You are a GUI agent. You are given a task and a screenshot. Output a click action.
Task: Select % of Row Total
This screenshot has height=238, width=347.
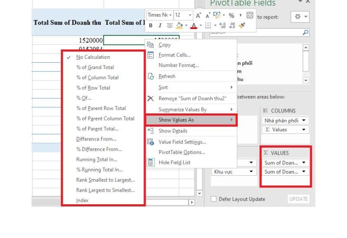(x=103, y=88)
